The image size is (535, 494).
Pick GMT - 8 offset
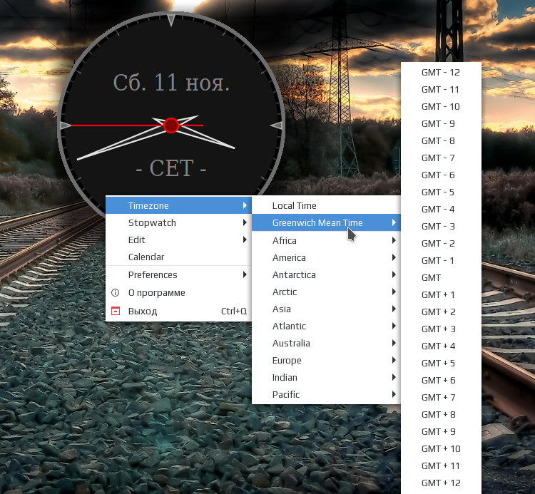tap(441, 141)
